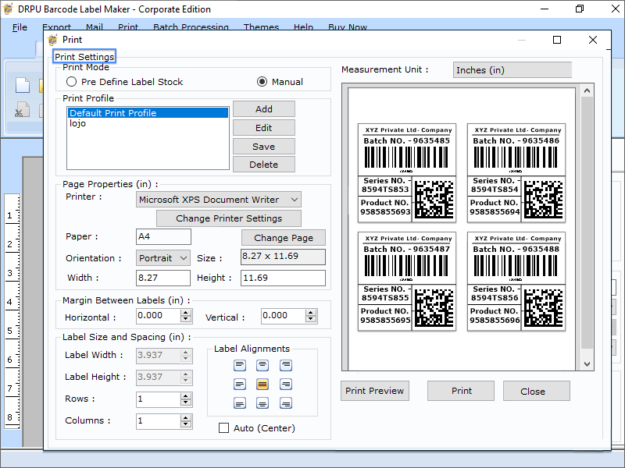Click the Size 8.27 x 11.69 field
Image resolution: width=625 pixels, height=468 pixels.
click(283, 257)
